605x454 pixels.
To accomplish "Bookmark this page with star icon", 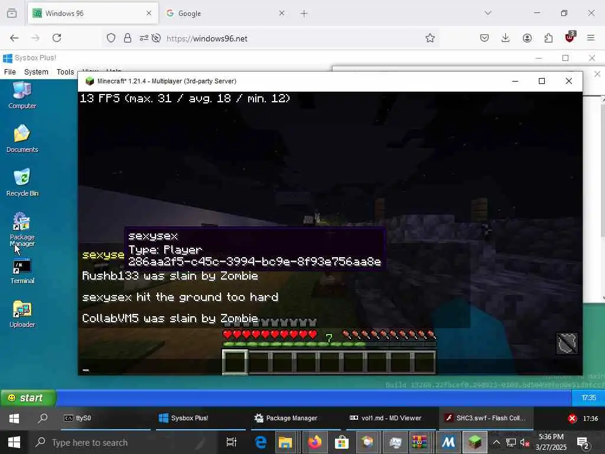I will pyautogui.click(x=430, y=38).
